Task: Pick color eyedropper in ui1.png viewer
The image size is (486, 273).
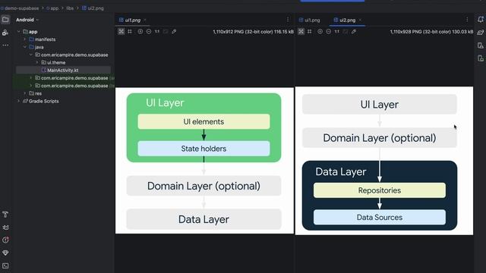Action: point(174,32)
